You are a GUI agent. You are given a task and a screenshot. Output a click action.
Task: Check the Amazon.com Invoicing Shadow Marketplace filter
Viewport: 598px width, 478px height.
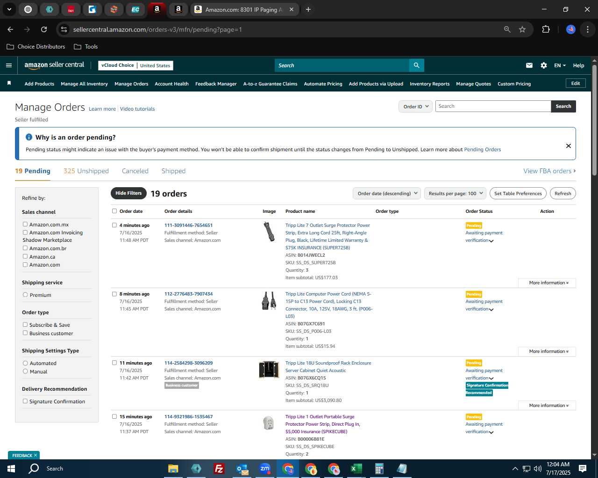coord(25,232)
